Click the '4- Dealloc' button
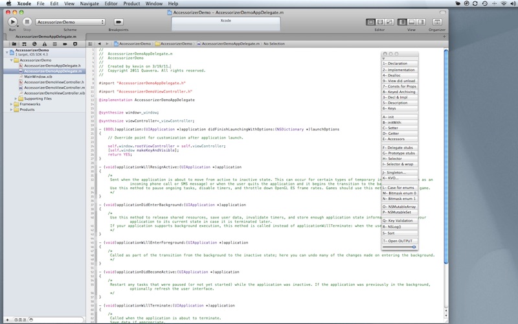The height and width of the screenshot is (324, 518). 400,75
